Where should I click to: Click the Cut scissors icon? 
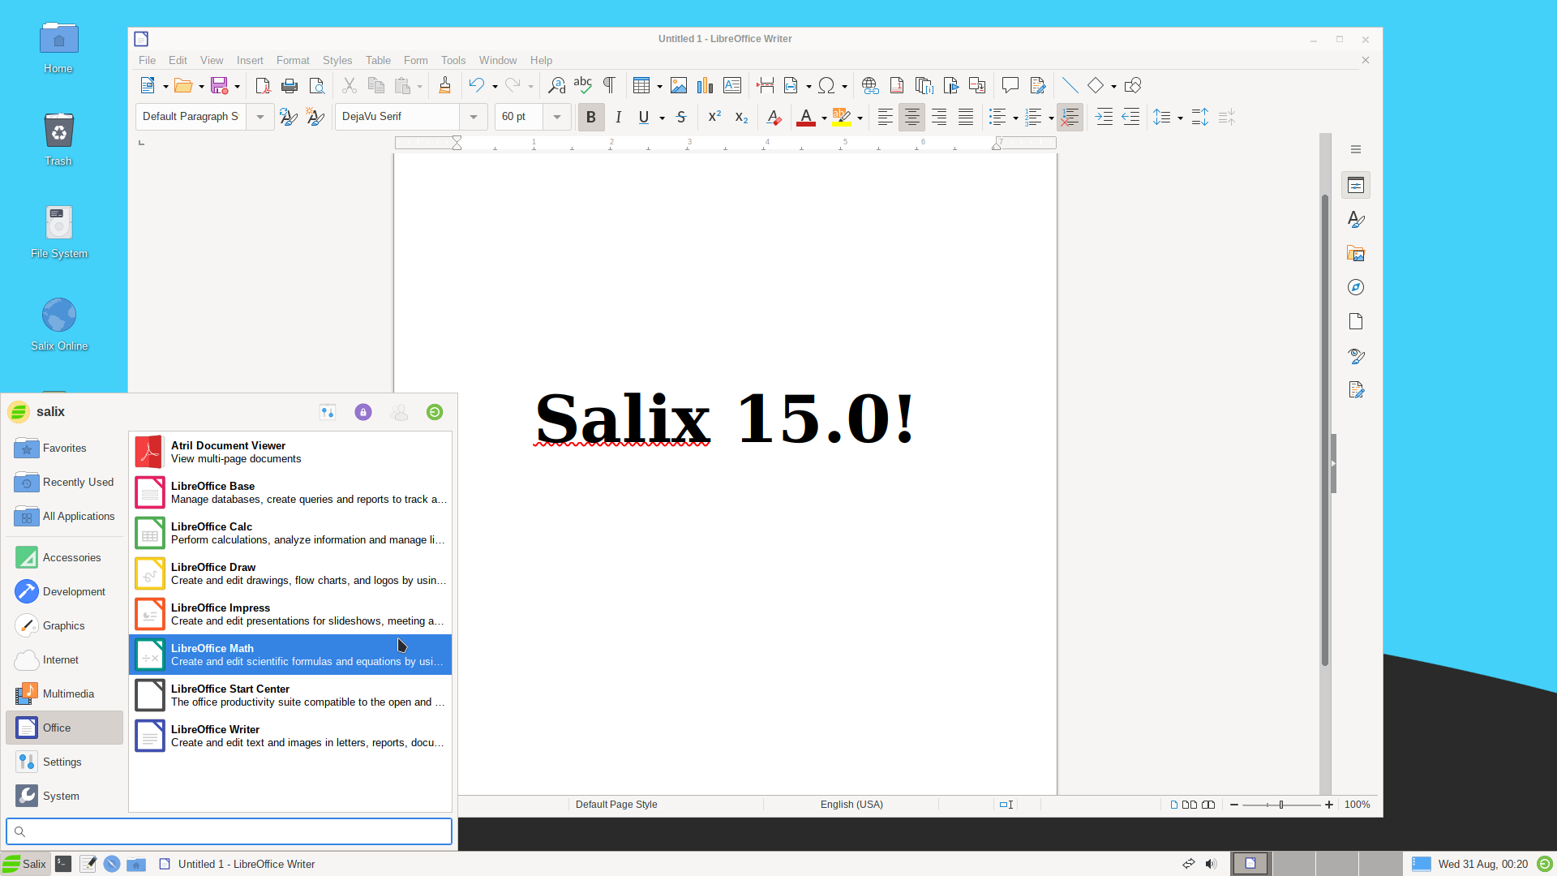pos(350,86)
